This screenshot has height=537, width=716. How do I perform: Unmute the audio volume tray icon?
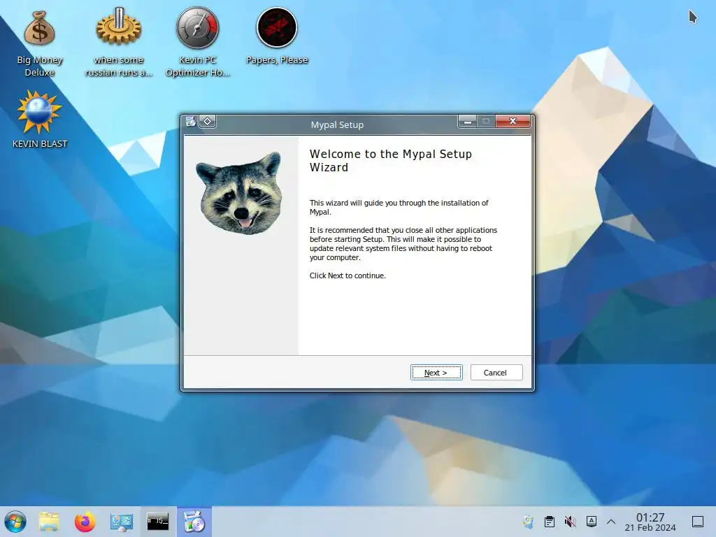pos(571,522)
